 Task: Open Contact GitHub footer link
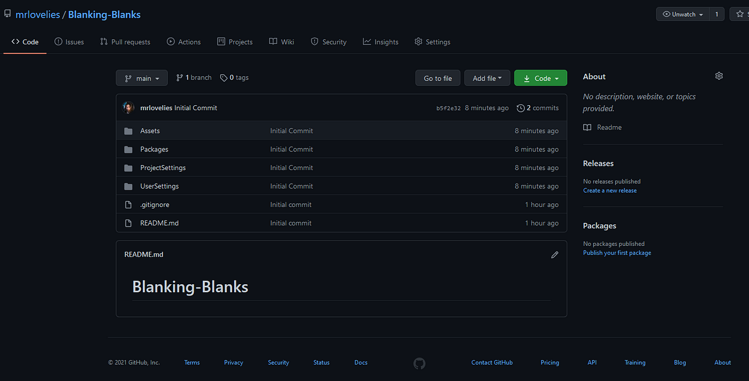(x=492, y=362)
